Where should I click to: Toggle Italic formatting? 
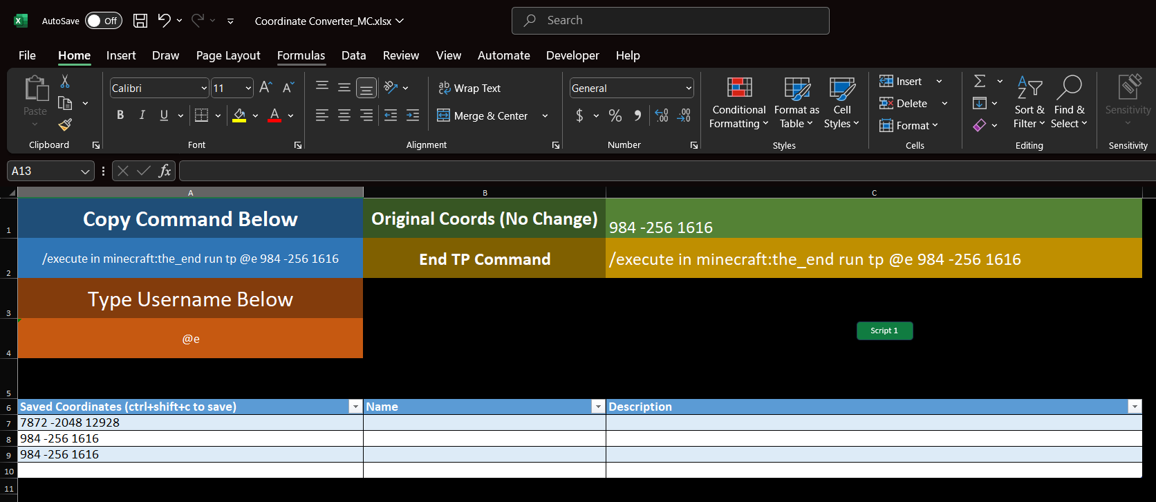click(x=142, y=115)
